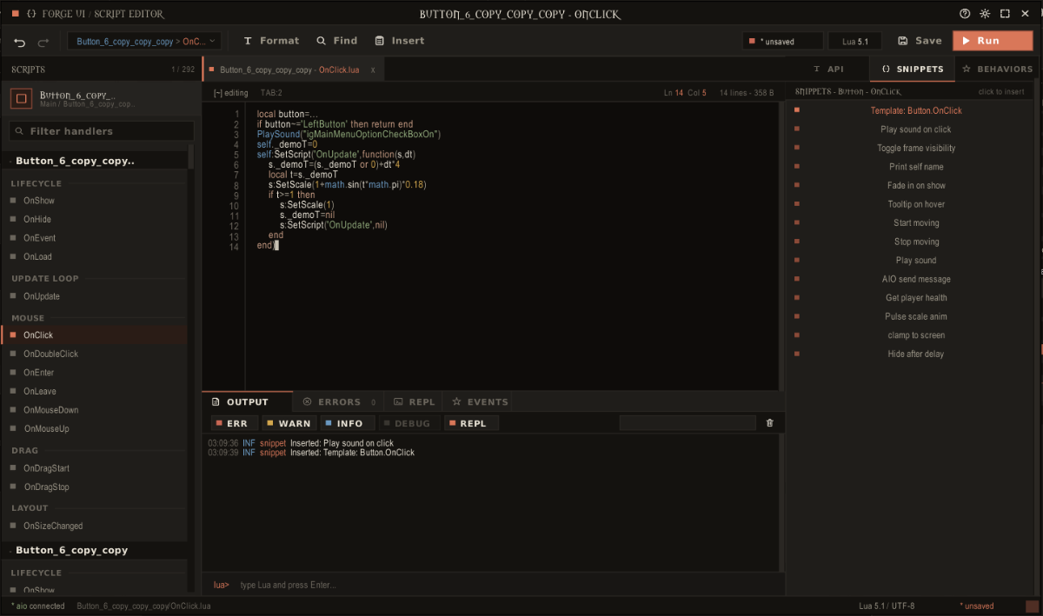
Task: Insert the Pulse scale anim snippet
Action: [x=913, y=317]
